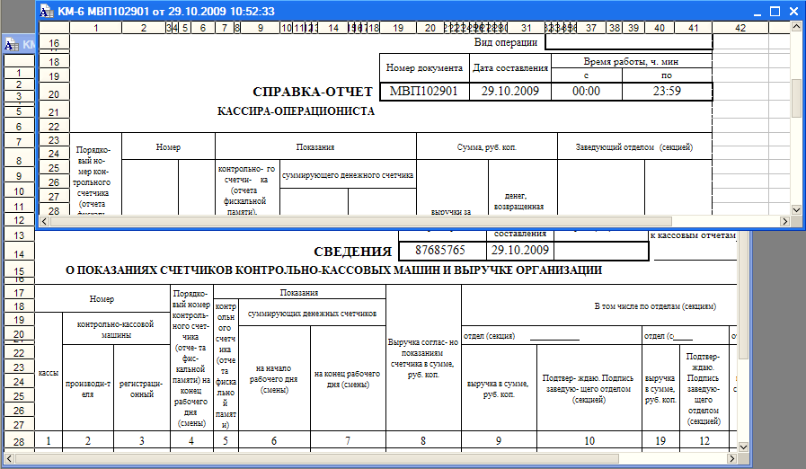This screenshot has height=469, width=806.
Task: Click background window horizontal scrollbar thumb
Action: [x=316, y=458]
